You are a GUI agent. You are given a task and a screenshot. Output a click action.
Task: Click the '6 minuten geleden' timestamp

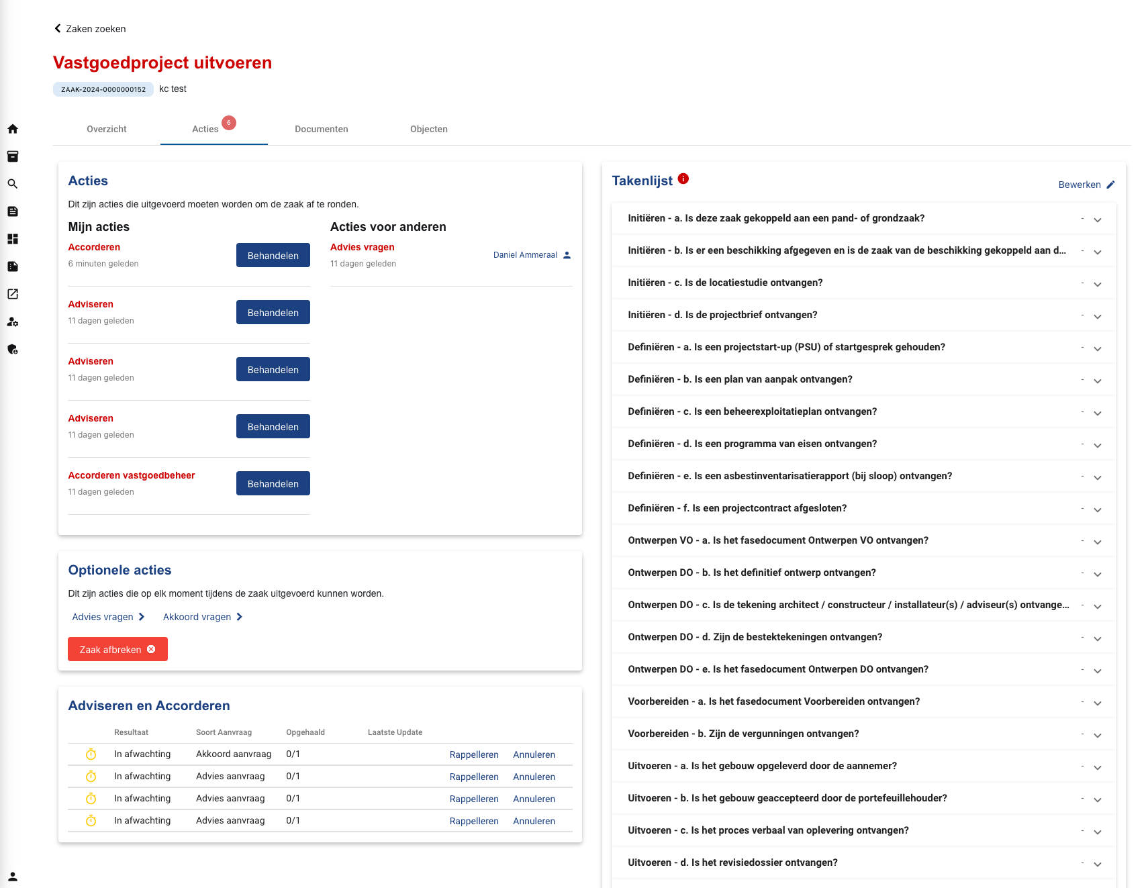tap(103, 264)
